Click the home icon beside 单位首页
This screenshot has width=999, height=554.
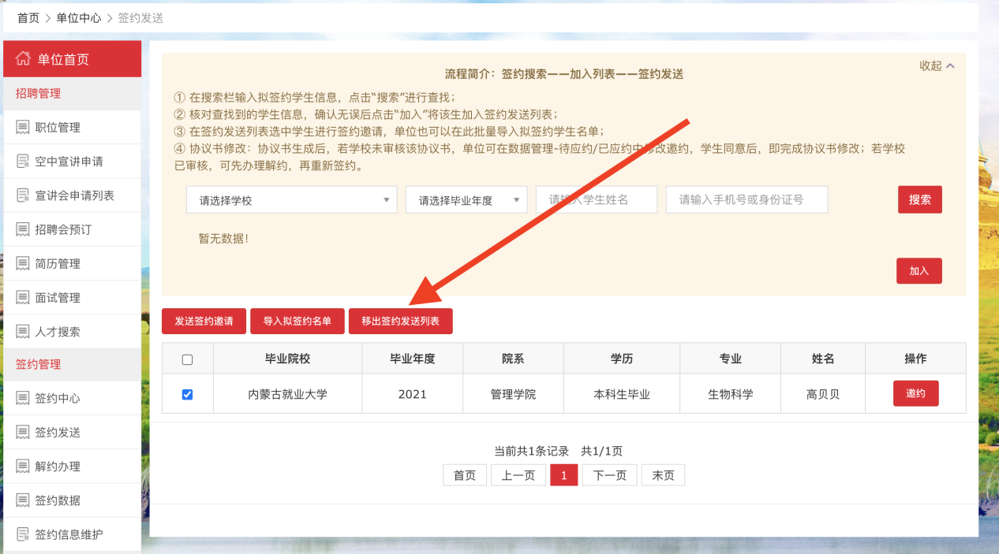(23, 59)
